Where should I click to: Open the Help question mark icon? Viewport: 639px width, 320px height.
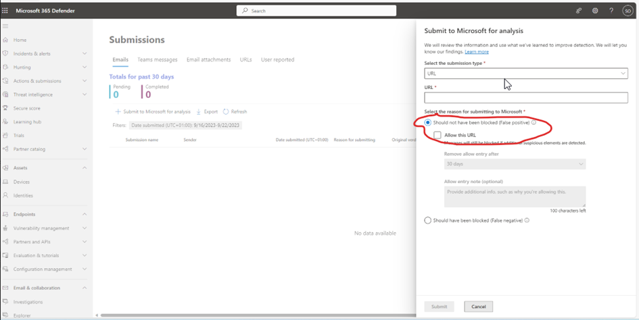pos(611,11)
